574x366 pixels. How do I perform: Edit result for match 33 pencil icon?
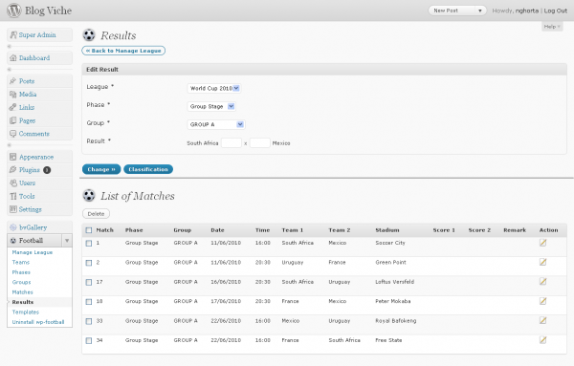tap(542, 320)
